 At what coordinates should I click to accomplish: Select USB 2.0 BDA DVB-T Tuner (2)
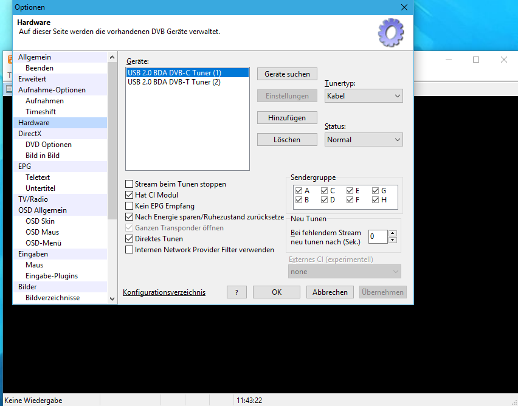pyautogui.click(x=187, y=82)
